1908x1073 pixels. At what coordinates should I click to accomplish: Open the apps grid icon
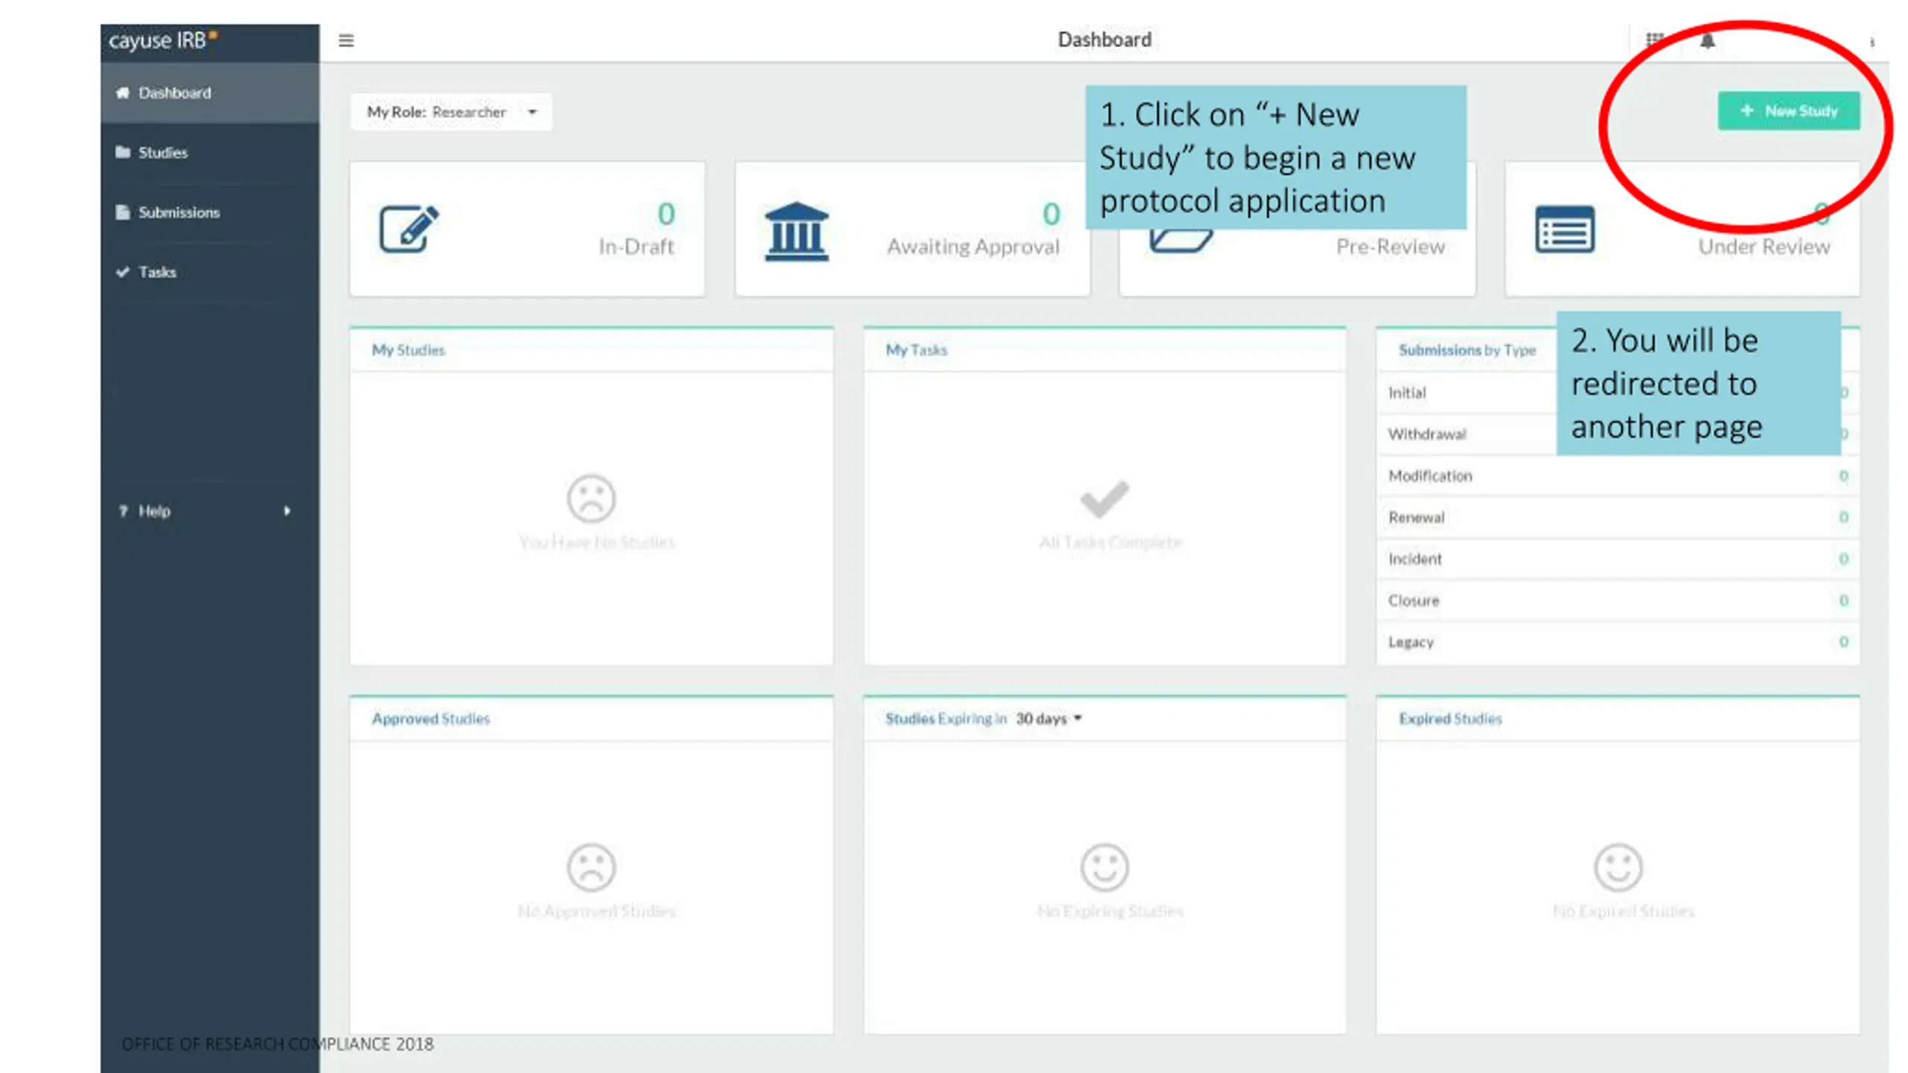(x=1655, y=39)
